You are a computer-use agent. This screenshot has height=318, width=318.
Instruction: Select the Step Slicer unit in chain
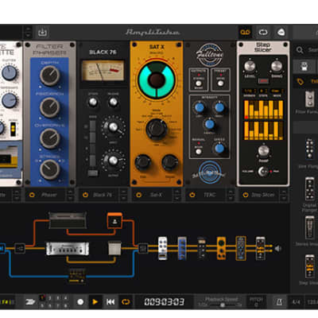260,248
